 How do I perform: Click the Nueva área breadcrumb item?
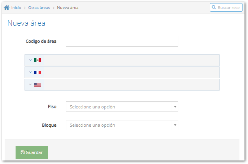[68, 8]
